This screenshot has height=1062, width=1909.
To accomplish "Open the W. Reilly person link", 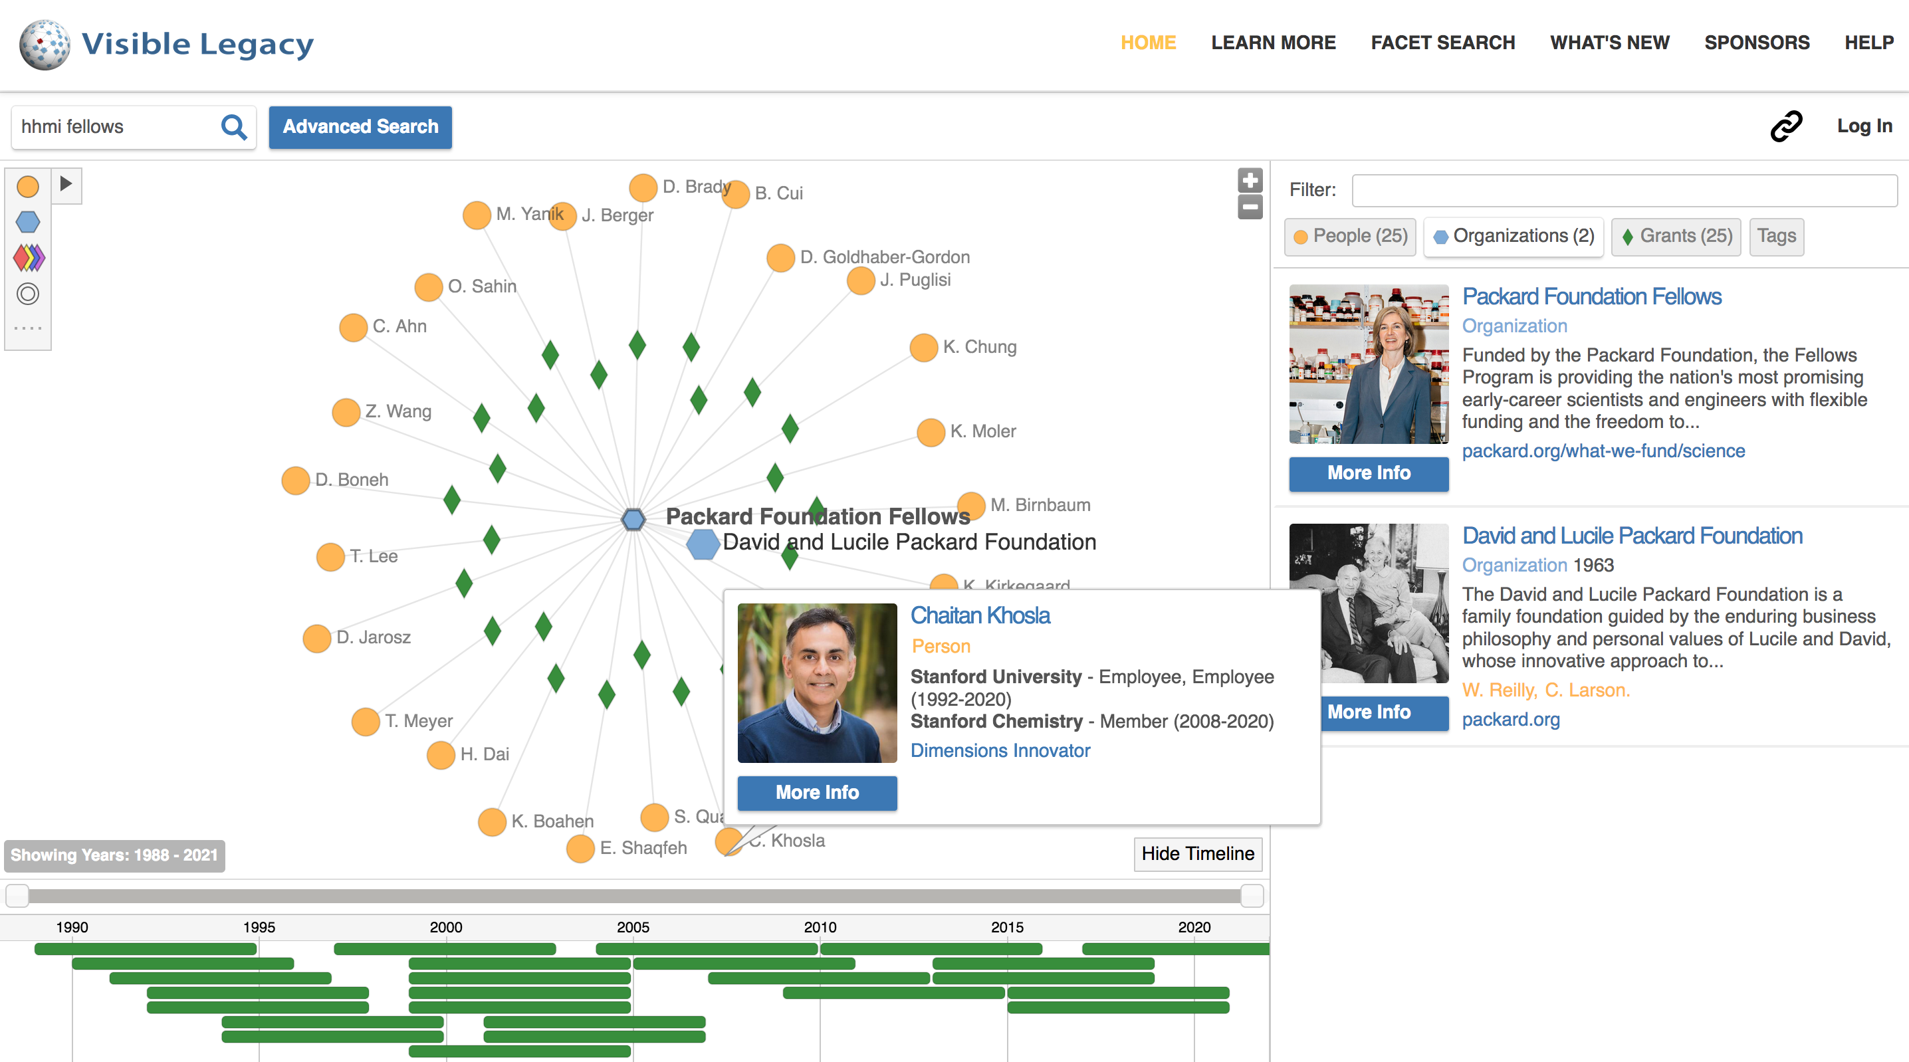I will point(1499,690).
